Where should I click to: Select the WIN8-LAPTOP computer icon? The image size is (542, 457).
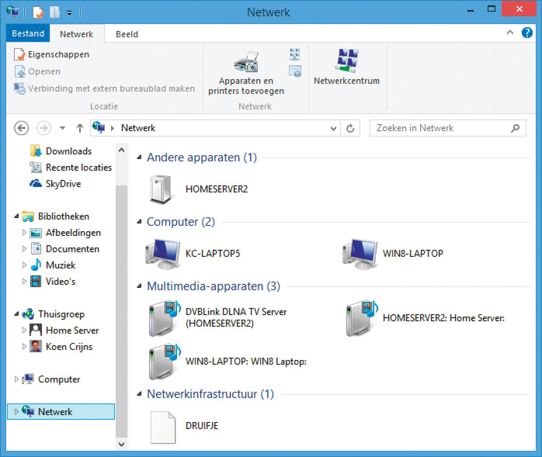tap(360, 254)
